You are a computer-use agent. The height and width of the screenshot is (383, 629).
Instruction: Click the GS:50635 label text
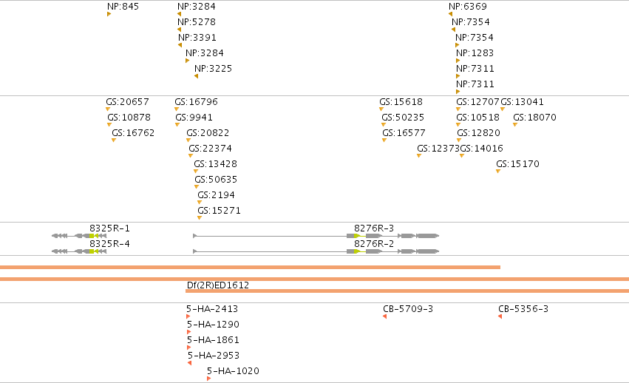point(216,180)
